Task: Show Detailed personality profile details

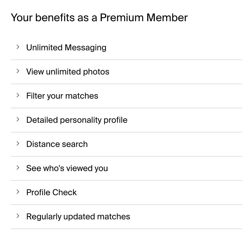Action: (x=77, y=120)
